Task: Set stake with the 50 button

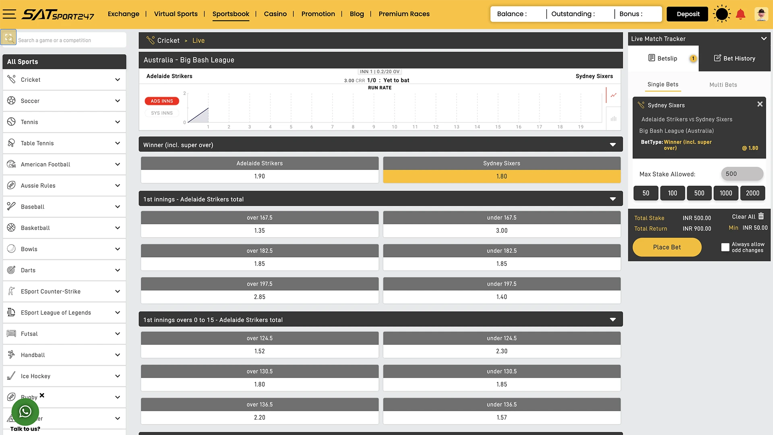Action: coord(645,193)
